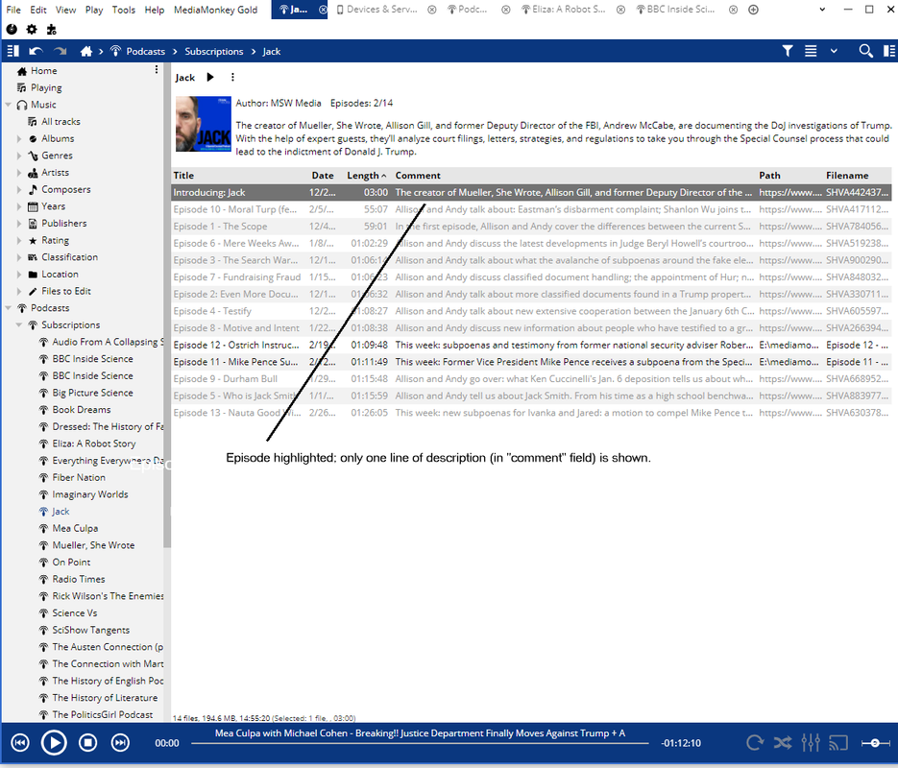
Task: Expand the Artists tree node
Action: [x=19, y=172]
